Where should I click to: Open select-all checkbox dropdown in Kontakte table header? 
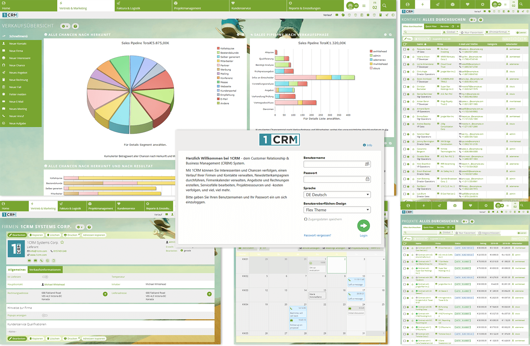tap(405, 44)
